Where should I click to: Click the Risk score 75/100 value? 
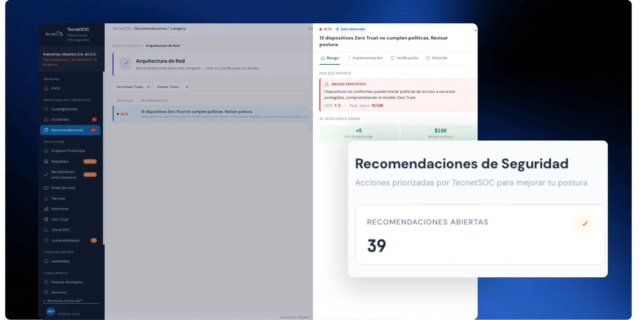tap(377, 106)
